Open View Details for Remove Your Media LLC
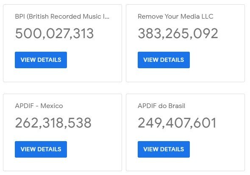The image size is (250, 175). coord(164,60)
